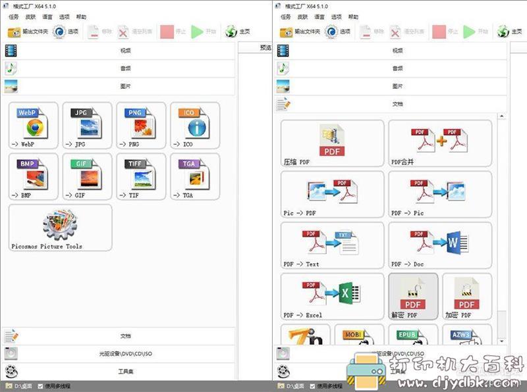
Task: Pick the -> ICO icon converter
Action: coord(195,126)
